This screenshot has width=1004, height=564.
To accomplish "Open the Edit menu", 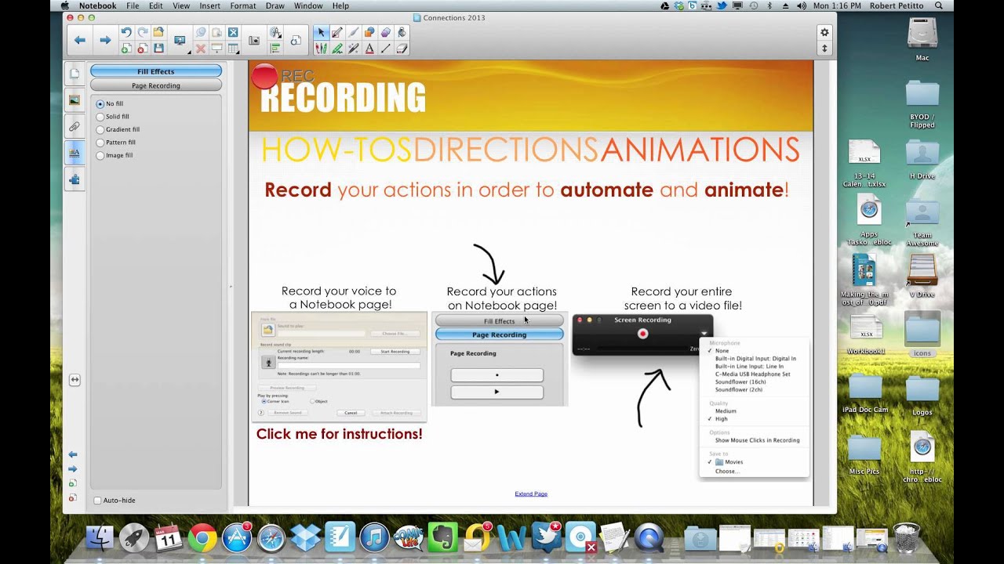I will [x=156, y=5].
